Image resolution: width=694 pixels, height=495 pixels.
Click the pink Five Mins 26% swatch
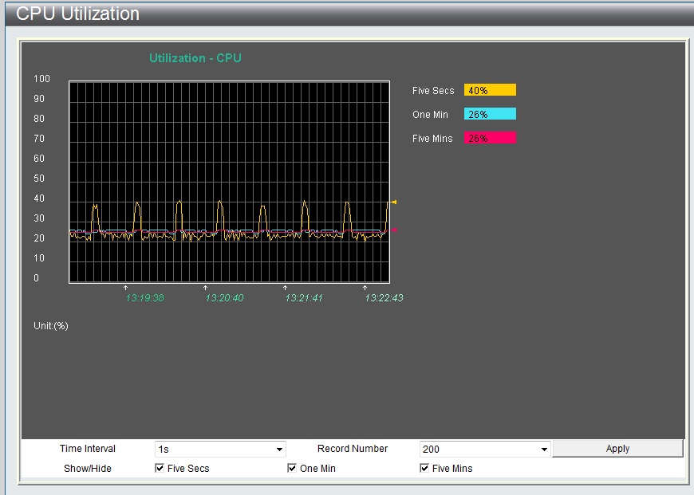pyautogui.click(x=490, y=138)
